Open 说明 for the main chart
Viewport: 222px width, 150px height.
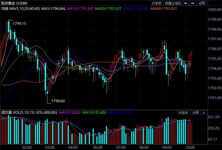click(x=202, y=3)
